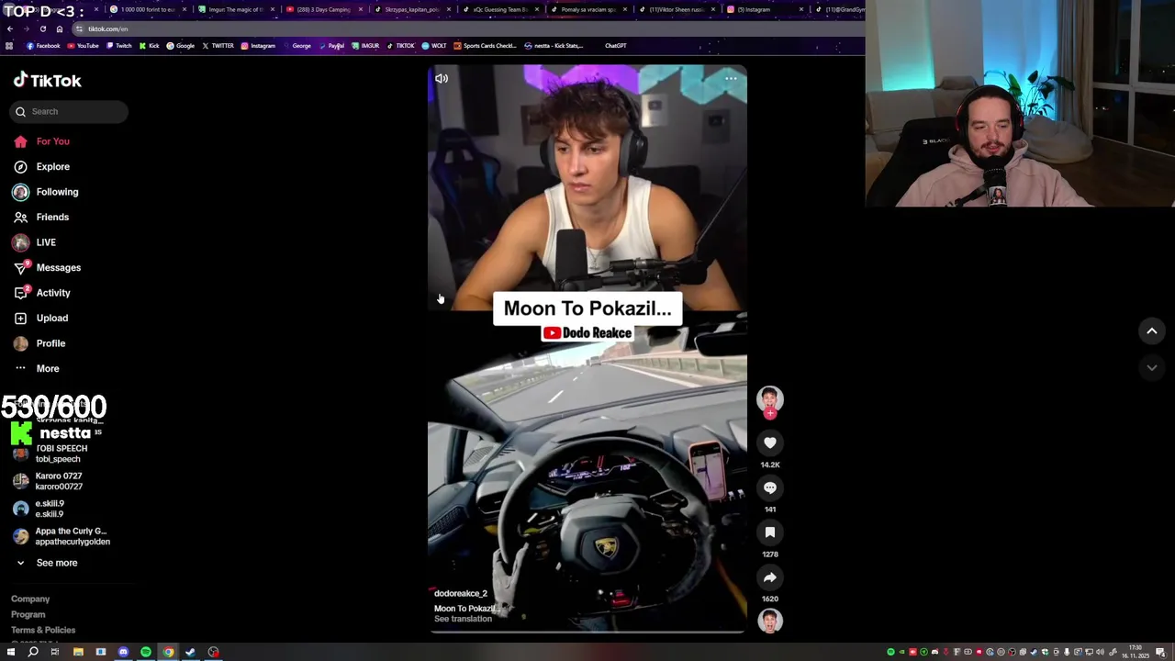Open the spinning sound disc avatar
This screenshot has height=661, width=1175.
[770, 621]
